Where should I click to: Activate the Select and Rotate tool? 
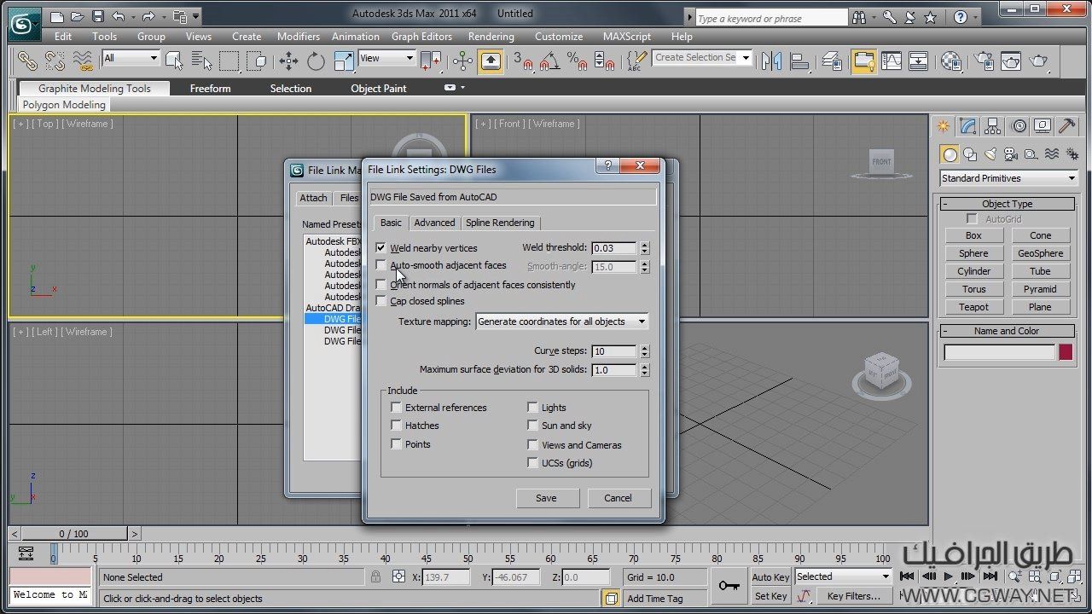pyautogui.click(x=317, y=61)
